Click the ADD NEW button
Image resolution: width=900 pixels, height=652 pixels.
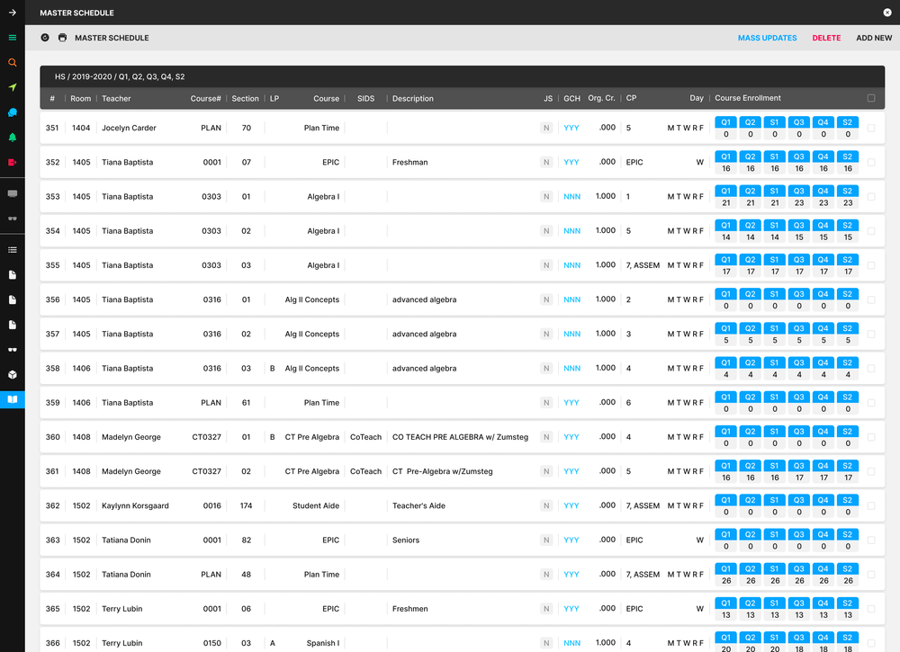(x=874, y=38)
